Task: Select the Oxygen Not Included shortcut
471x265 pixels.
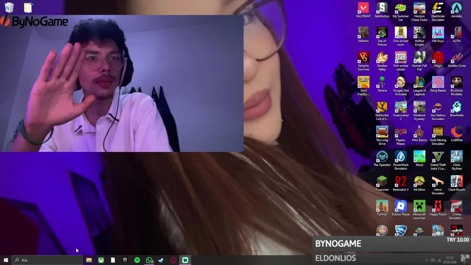Action: [x=401, y=86]
